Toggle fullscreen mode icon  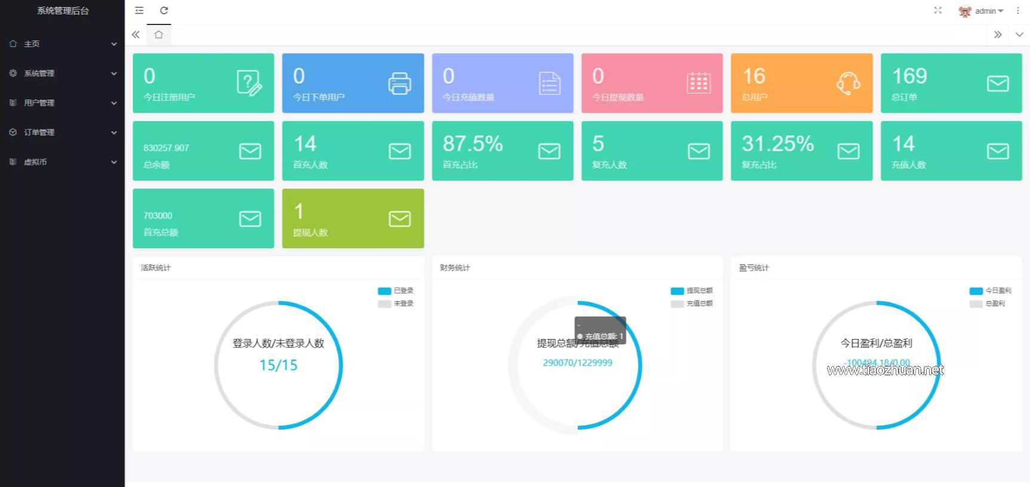coord(937,11)
